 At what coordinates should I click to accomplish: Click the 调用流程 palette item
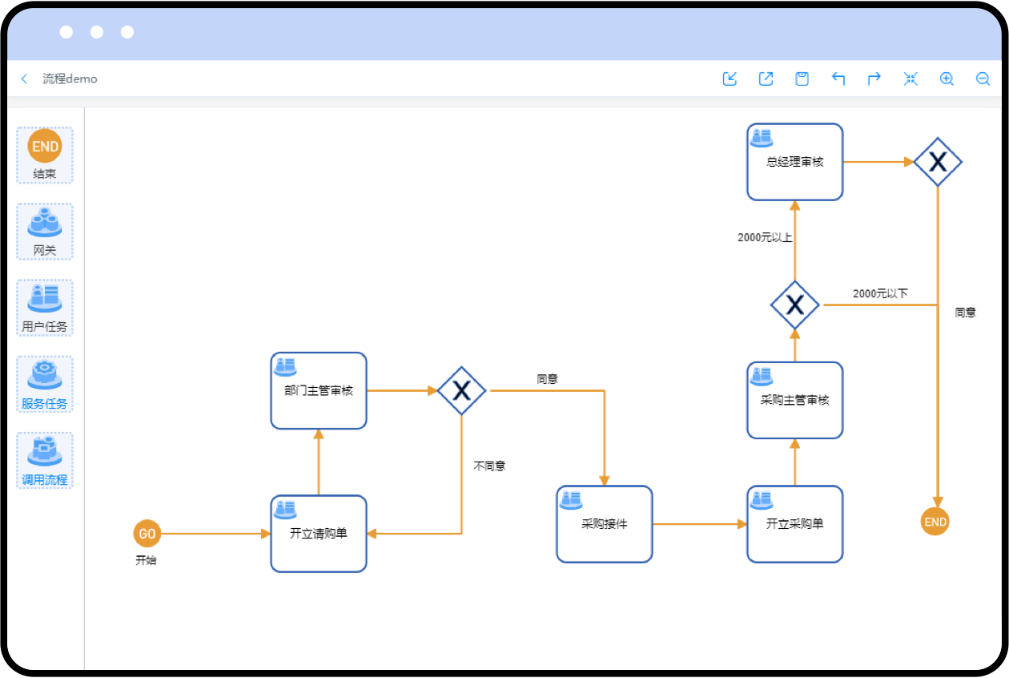click(x=45, y=461)
